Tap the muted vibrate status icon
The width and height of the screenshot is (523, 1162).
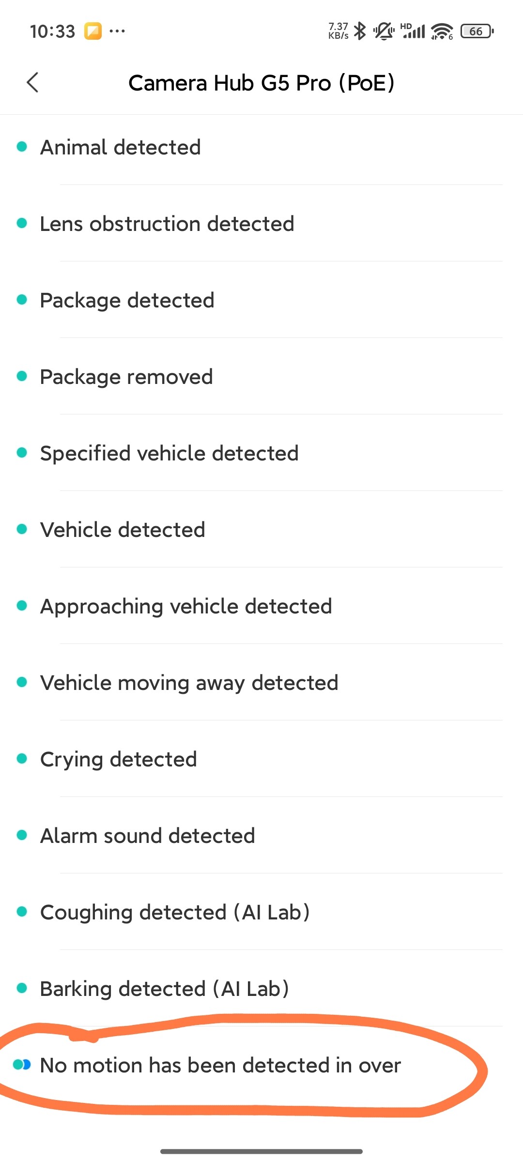384,31
